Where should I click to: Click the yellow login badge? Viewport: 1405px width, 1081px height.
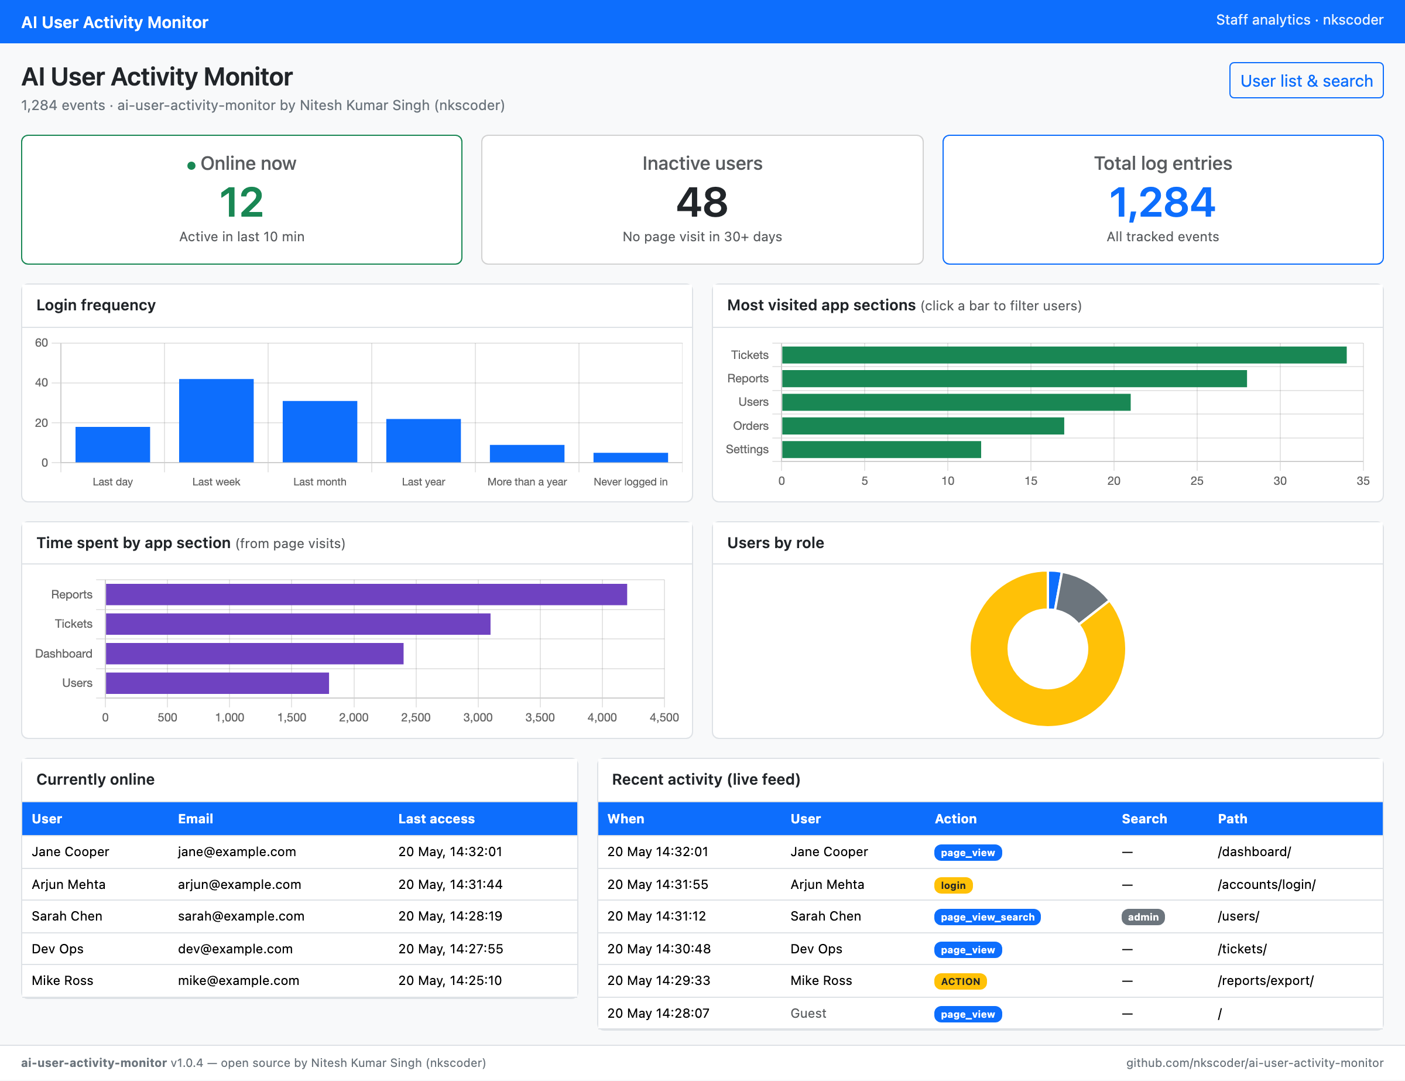(952, 885)
